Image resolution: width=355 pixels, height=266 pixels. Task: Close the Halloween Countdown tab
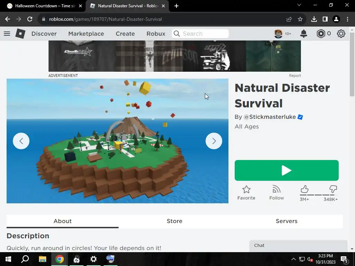click(80, 6)
